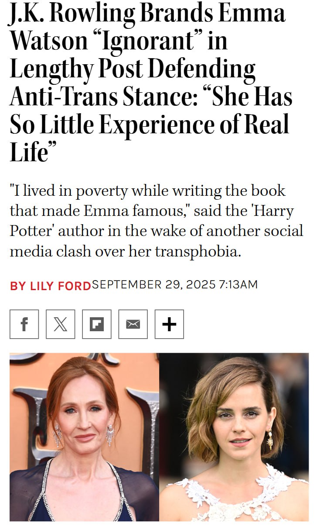The image size is (327, 527).
Task: Share the article on X
Action: [60, 324]
